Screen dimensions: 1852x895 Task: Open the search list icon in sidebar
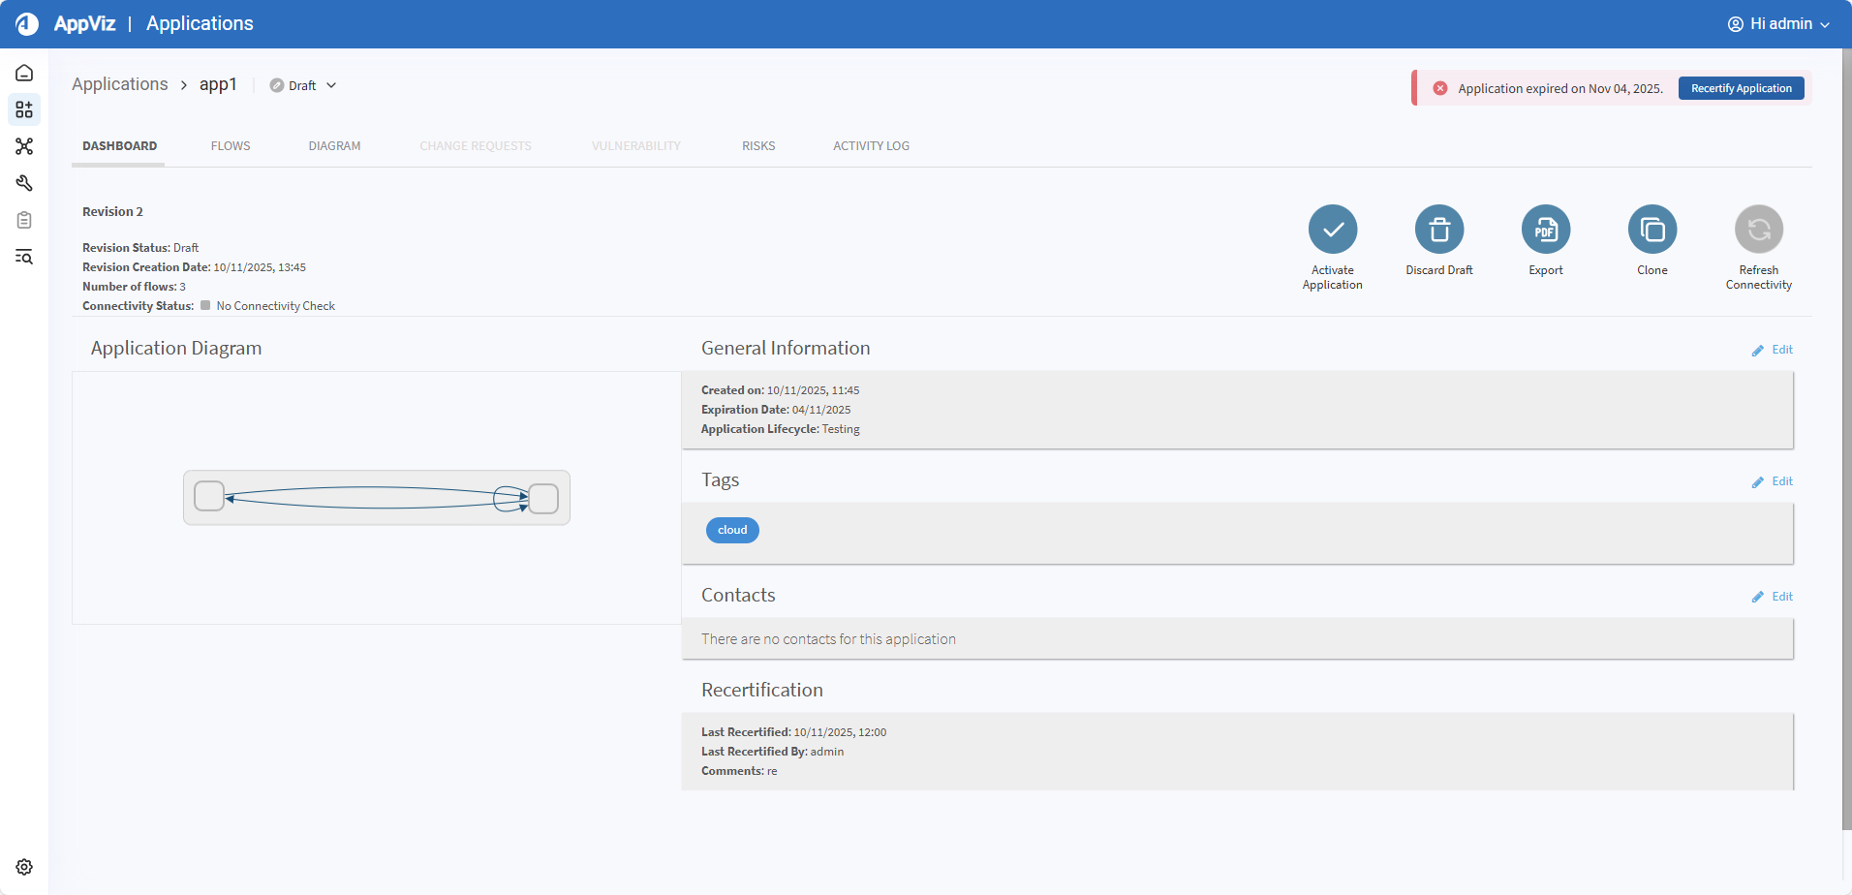coord(24,257)
